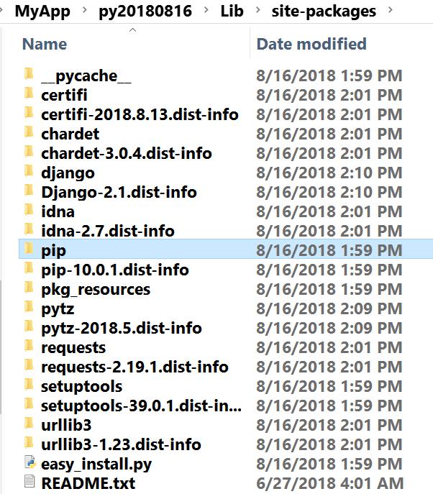Select the pip-10.0.1.dist-info name

click(115, 270)
